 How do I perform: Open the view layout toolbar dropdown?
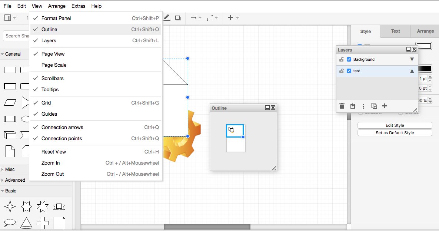tap(10, 18)
